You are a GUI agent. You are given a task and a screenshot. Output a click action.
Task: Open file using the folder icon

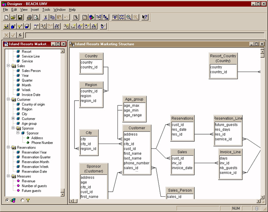(13, 17)
